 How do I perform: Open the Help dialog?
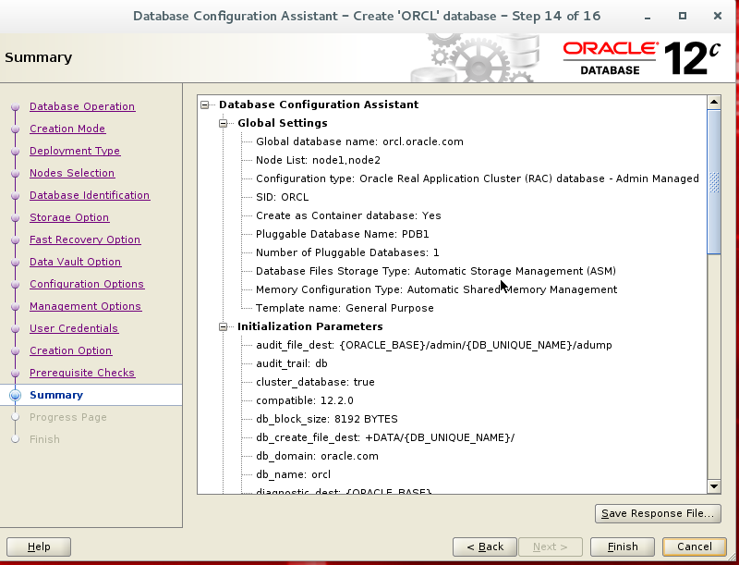tap(39, 547)
